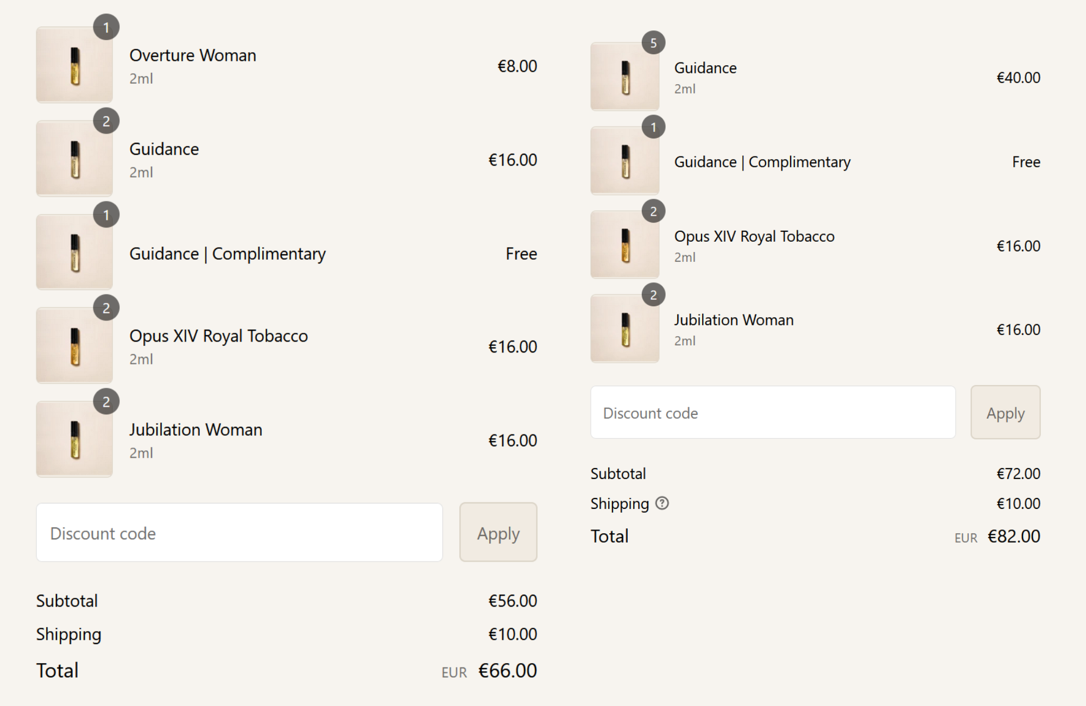The height and width of the screenshot is (706, 1086).
Task: Click left Guidance 2ml product thumbnail
Action: tap(74, 159)
